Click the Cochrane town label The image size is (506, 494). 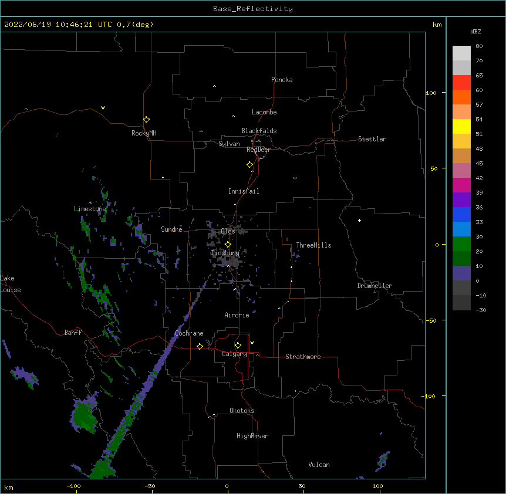(189, 333)
